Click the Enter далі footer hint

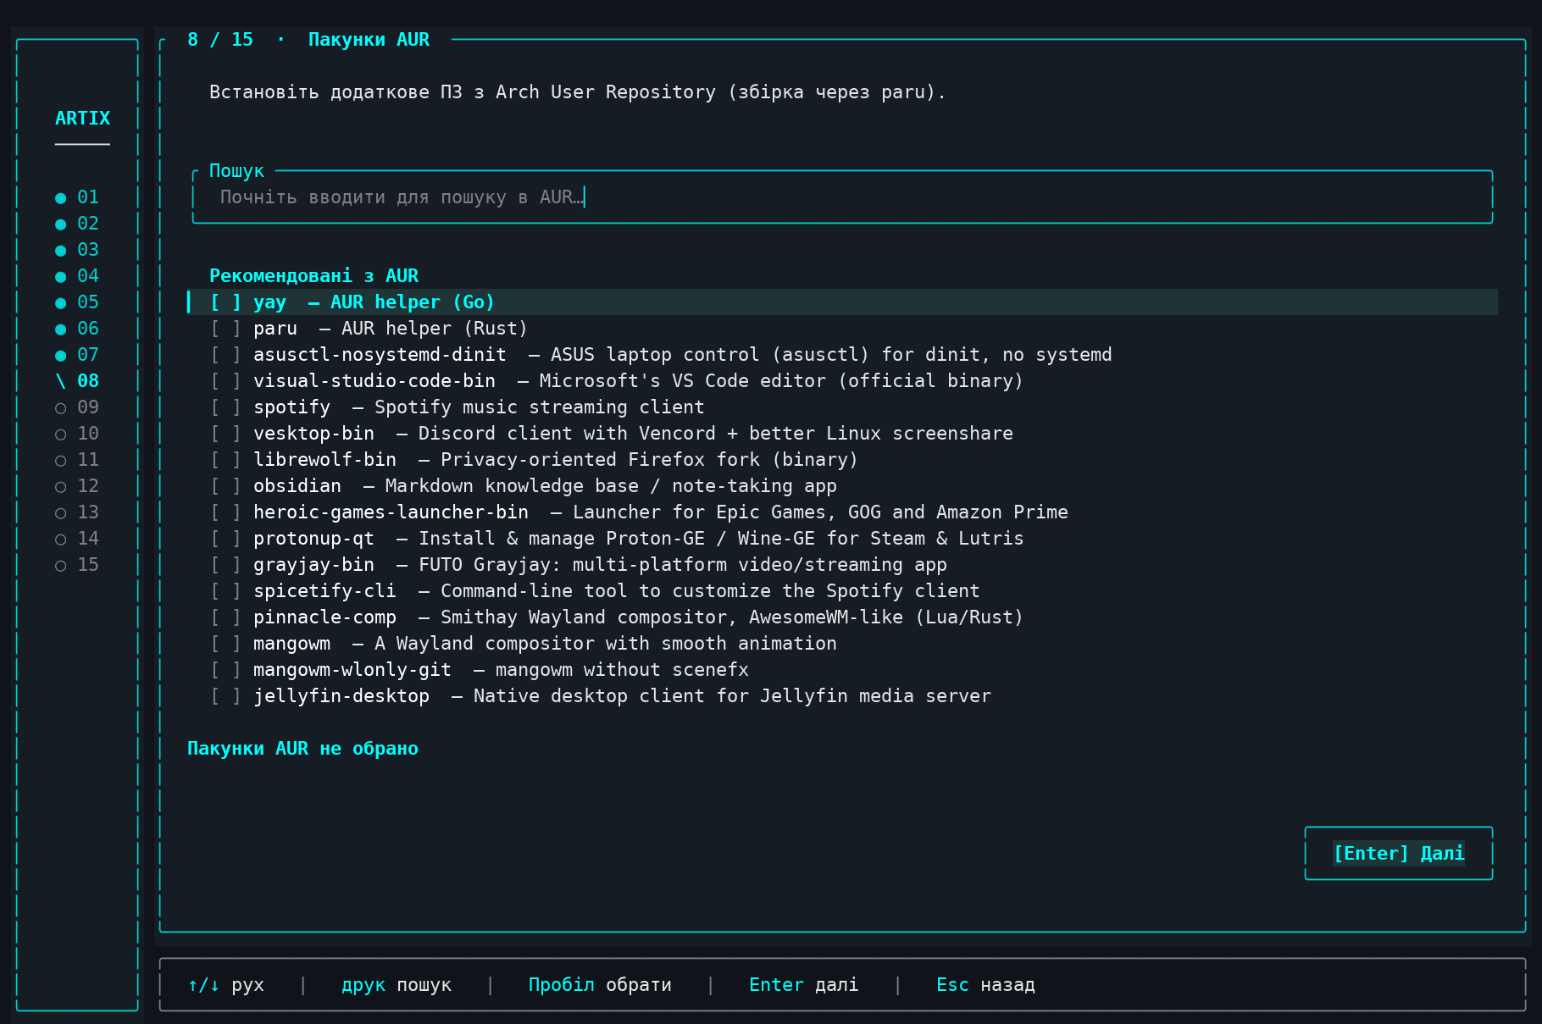coord(804,985)
